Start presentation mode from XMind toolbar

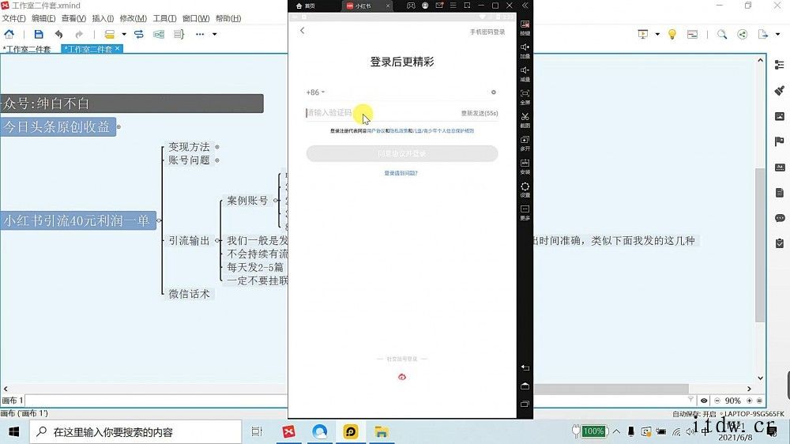pyautogui.click(x=643, y=34)
